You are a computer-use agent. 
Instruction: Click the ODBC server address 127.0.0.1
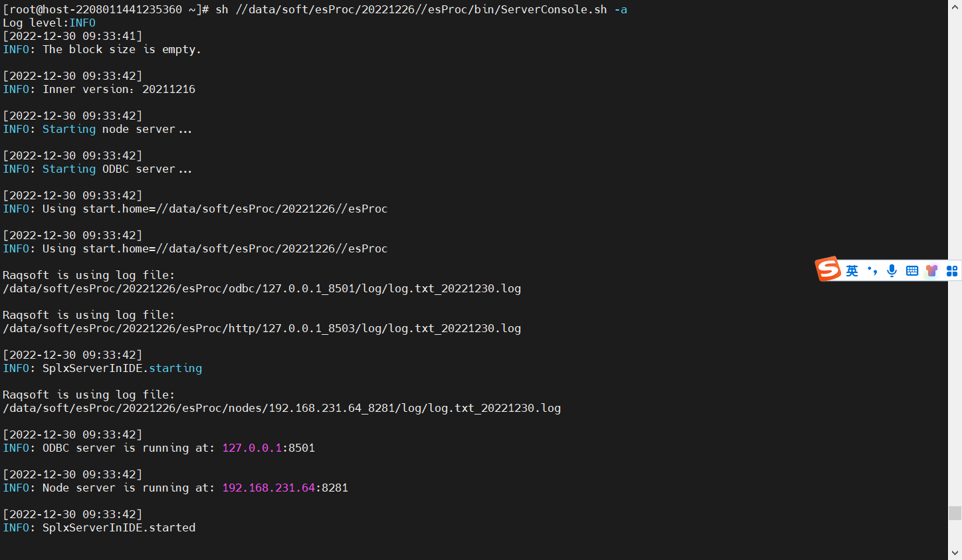(252, 448)
